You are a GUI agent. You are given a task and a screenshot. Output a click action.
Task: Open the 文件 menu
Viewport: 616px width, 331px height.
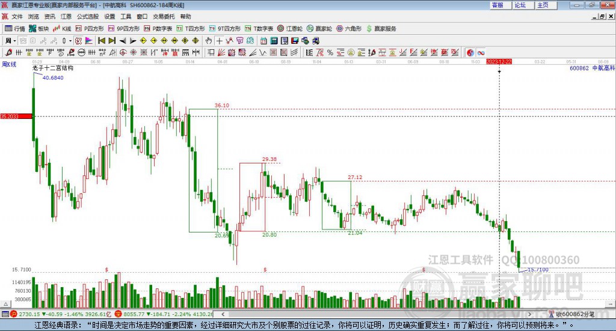[17, 16]
